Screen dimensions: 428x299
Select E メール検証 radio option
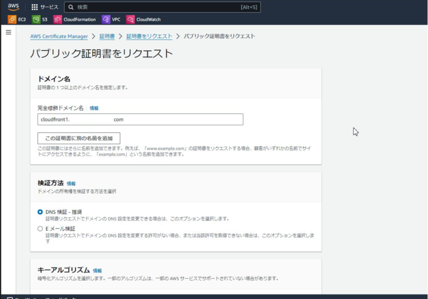coord(40,228)
